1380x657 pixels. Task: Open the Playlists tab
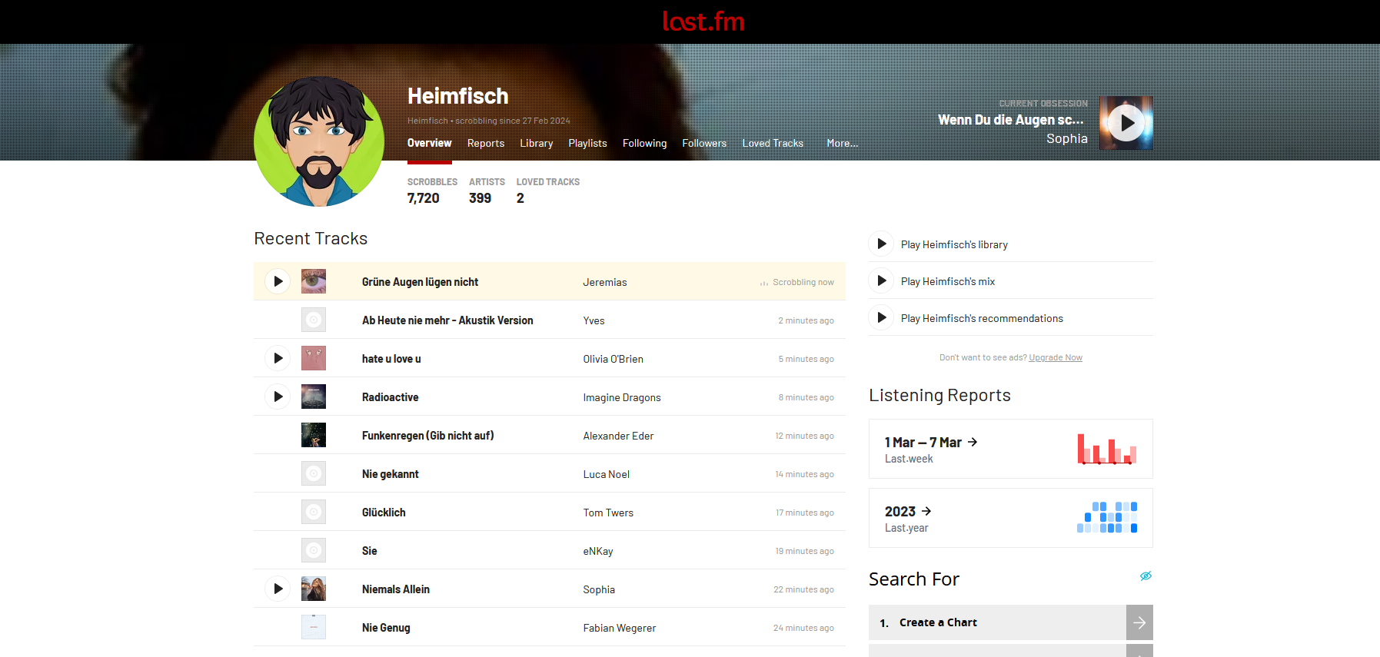click(587, 143)
